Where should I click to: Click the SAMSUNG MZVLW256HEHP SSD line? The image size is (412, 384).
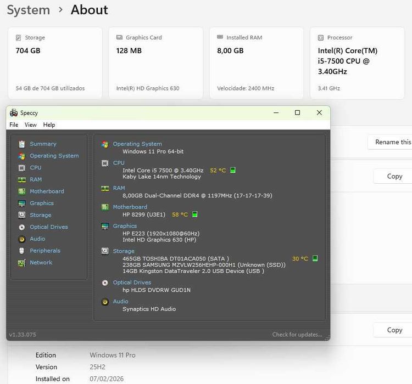tap(204, 265)
